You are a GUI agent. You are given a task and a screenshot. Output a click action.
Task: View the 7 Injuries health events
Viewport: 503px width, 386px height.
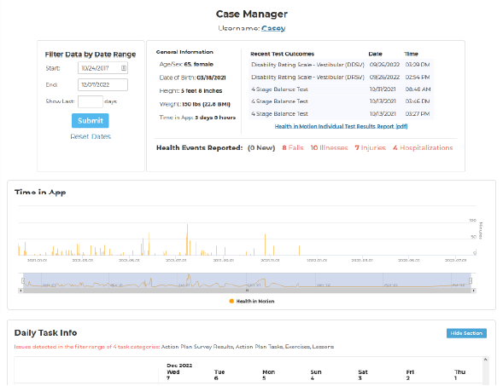coord(370,147)
